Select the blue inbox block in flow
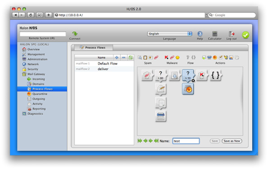The image size is (268, 169). 161,116
